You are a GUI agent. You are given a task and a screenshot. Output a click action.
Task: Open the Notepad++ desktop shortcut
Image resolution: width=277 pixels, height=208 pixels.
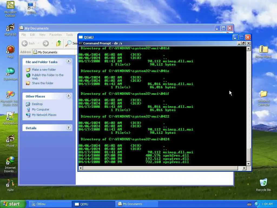coord(10,118)
